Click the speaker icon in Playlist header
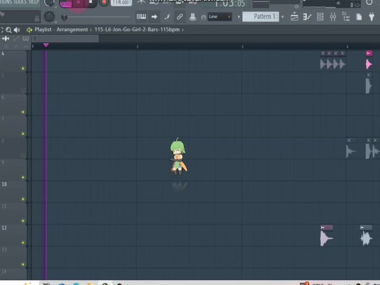 [x=17, y=30]
